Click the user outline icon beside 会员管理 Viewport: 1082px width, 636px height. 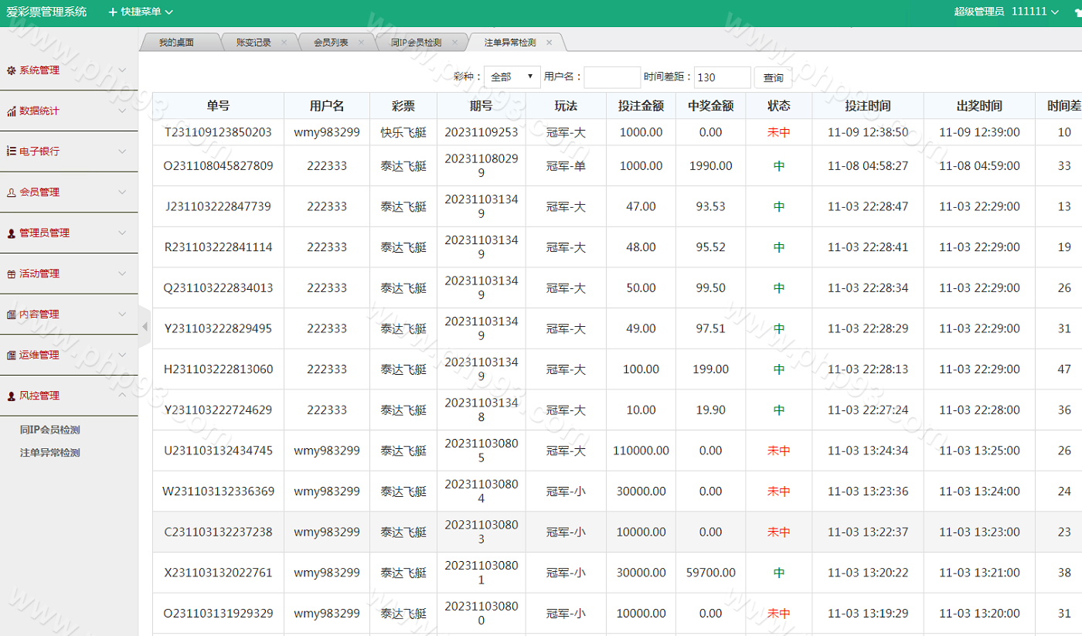coord(11,192)
